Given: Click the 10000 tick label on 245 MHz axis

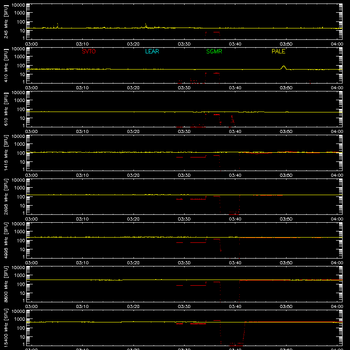Looking at the screenshot, I should click(18, 5).
